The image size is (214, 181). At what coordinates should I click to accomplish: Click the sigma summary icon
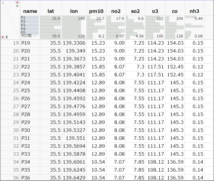click(x=7, y=37)
